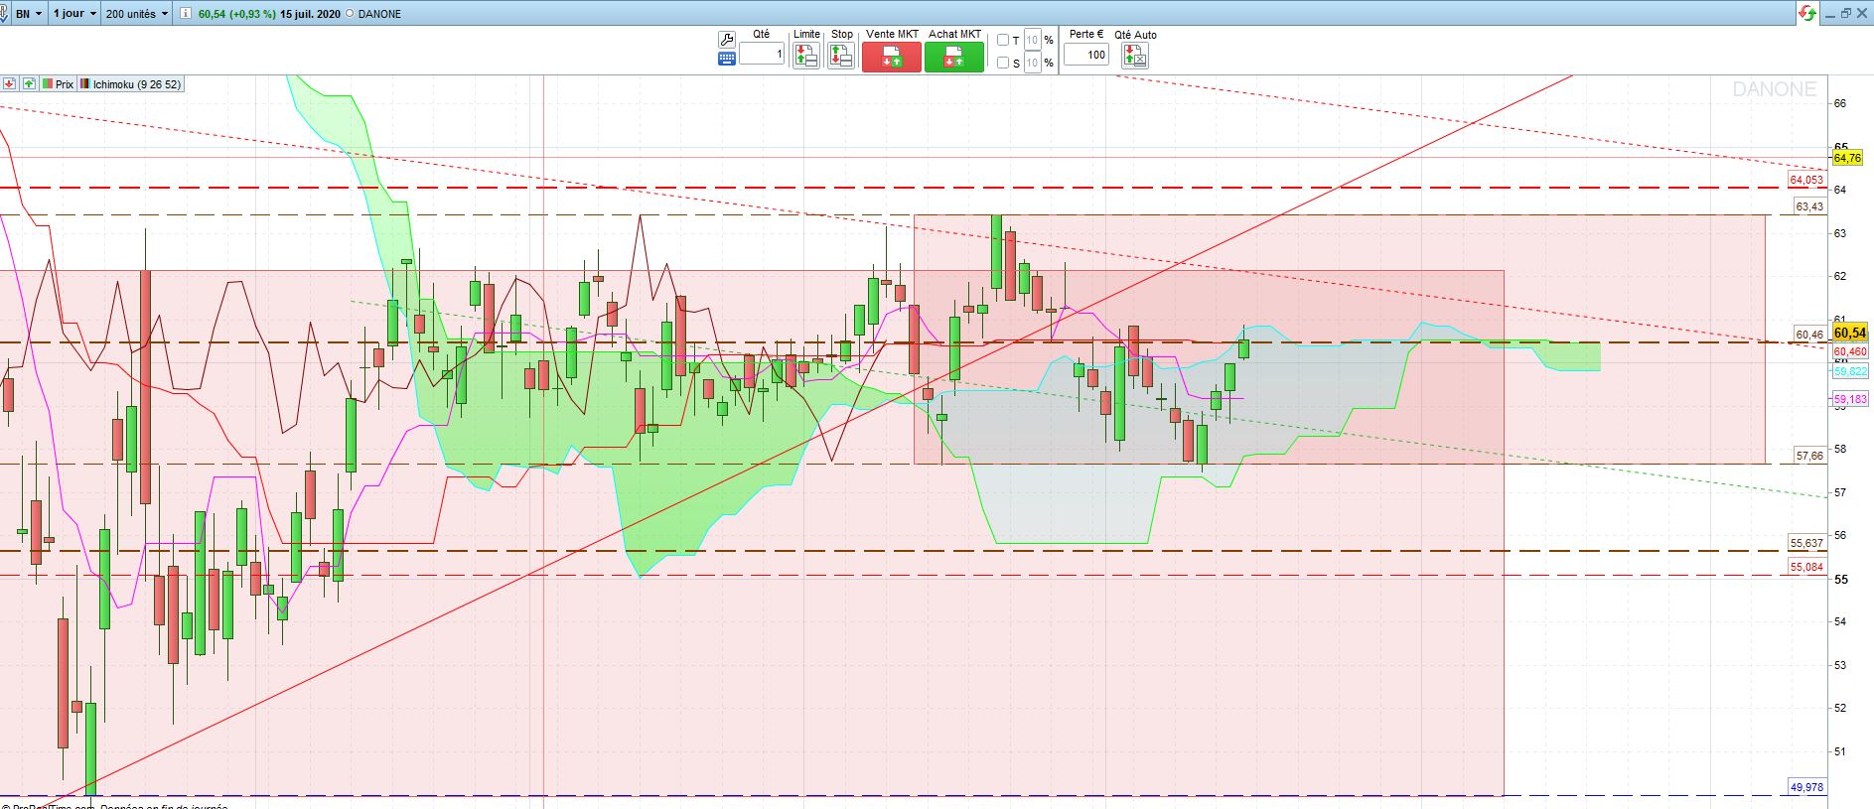The height and width of the screenshot is (809, 1874).
Task: Enable the S stop checkbox
Action: pos(1003,63)
